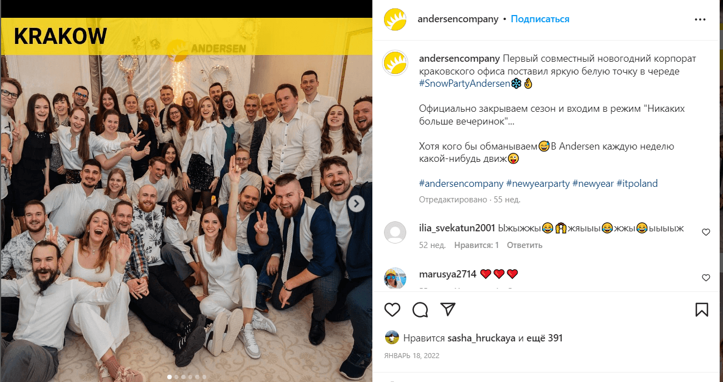723x382 pixels.
Task: Open comments with the speech bubble icon
Action: point(420,310)
